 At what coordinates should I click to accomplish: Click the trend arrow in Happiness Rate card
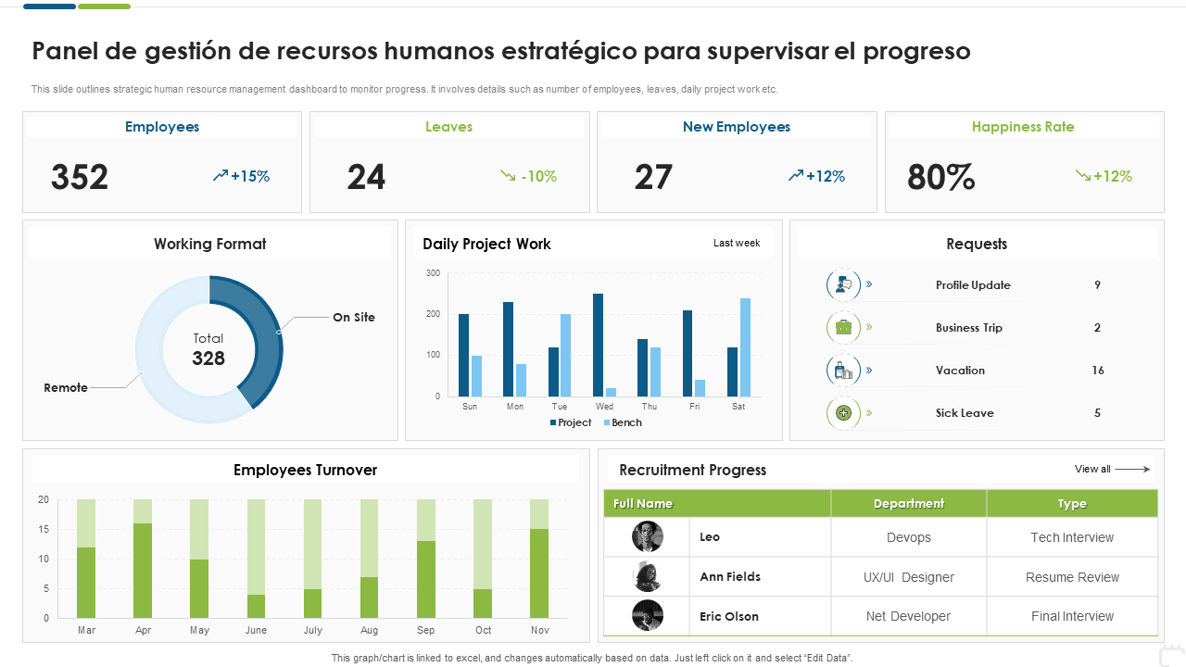(x=1083, y=175)
